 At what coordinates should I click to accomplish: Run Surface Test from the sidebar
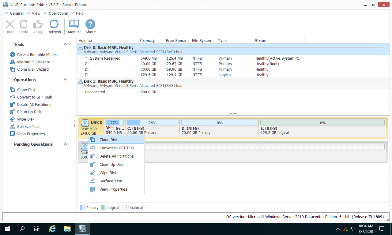click(28, 126)
